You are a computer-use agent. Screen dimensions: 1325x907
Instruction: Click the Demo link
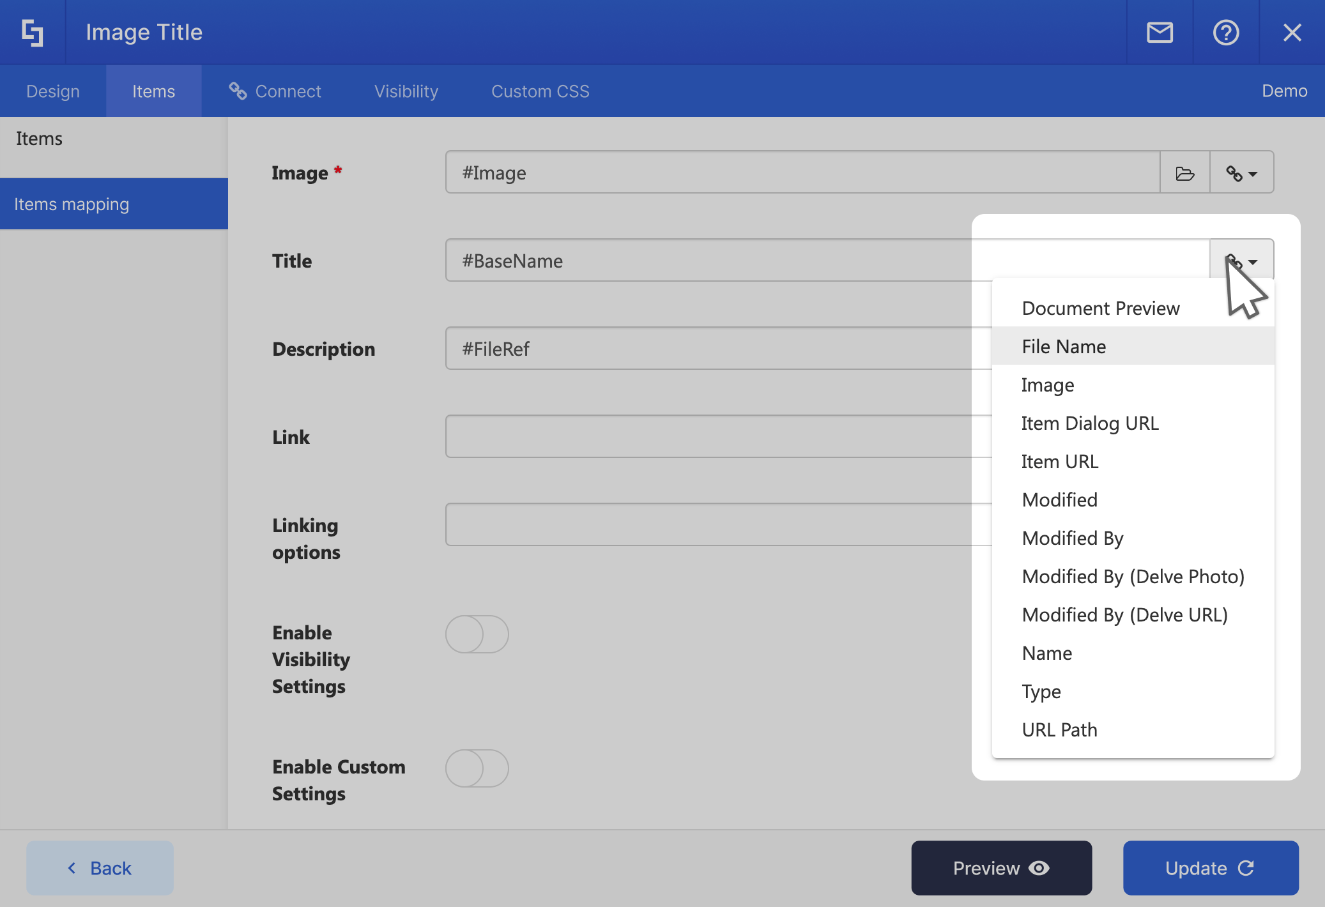(x=1284, y=91)
